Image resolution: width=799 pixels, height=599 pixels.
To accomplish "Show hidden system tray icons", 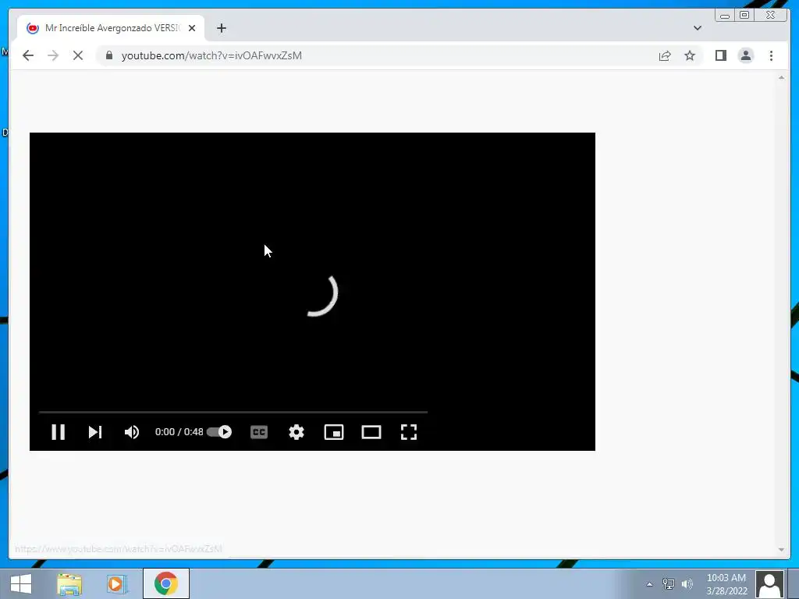I will click(649, 584).
